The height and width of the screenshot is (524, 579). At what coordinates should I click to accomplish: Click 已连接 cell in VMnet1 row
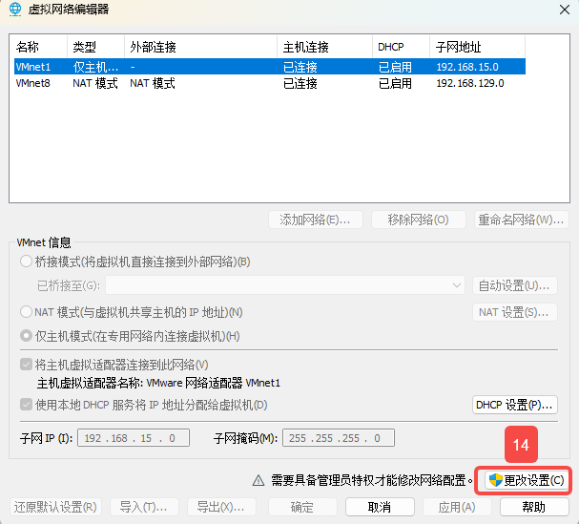pos(300,67)
